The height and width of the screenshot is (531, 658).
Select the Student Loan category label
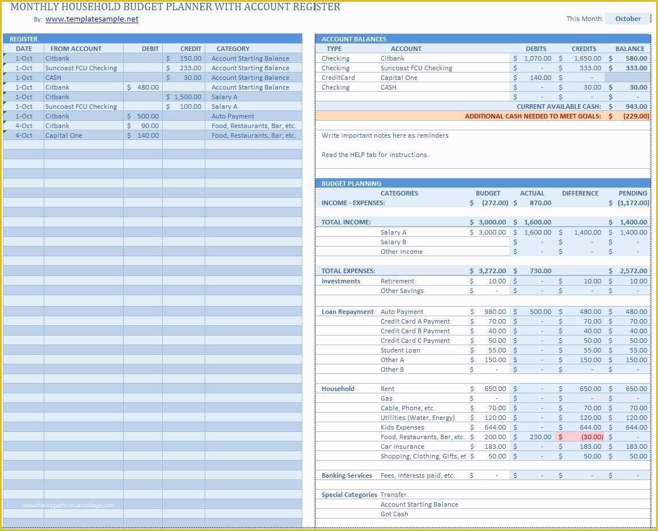(400, 350)
